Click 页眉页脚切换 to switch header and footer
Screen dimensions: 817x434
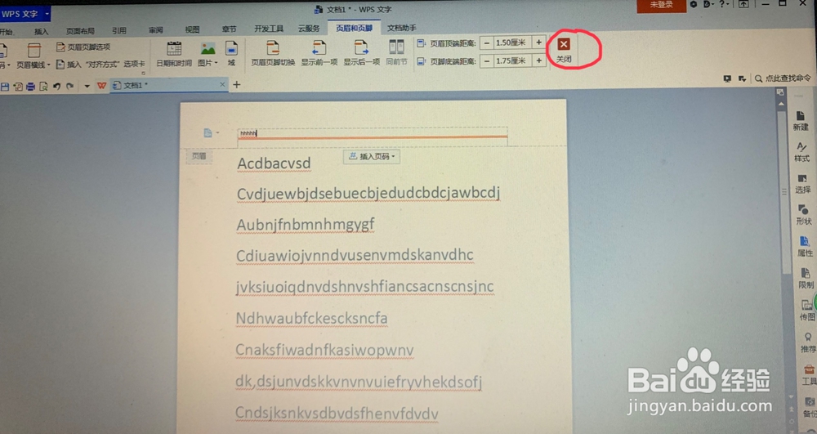coord(273,54)
